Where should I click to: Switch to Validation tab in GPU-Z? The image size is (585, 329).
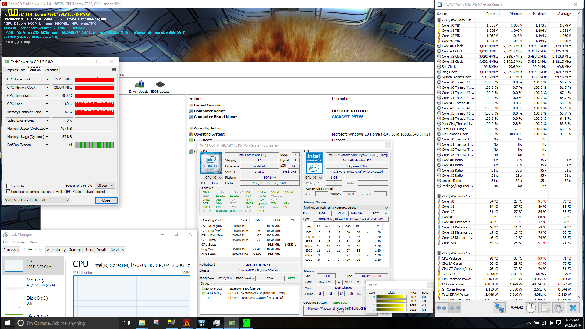tap(51, 70)
